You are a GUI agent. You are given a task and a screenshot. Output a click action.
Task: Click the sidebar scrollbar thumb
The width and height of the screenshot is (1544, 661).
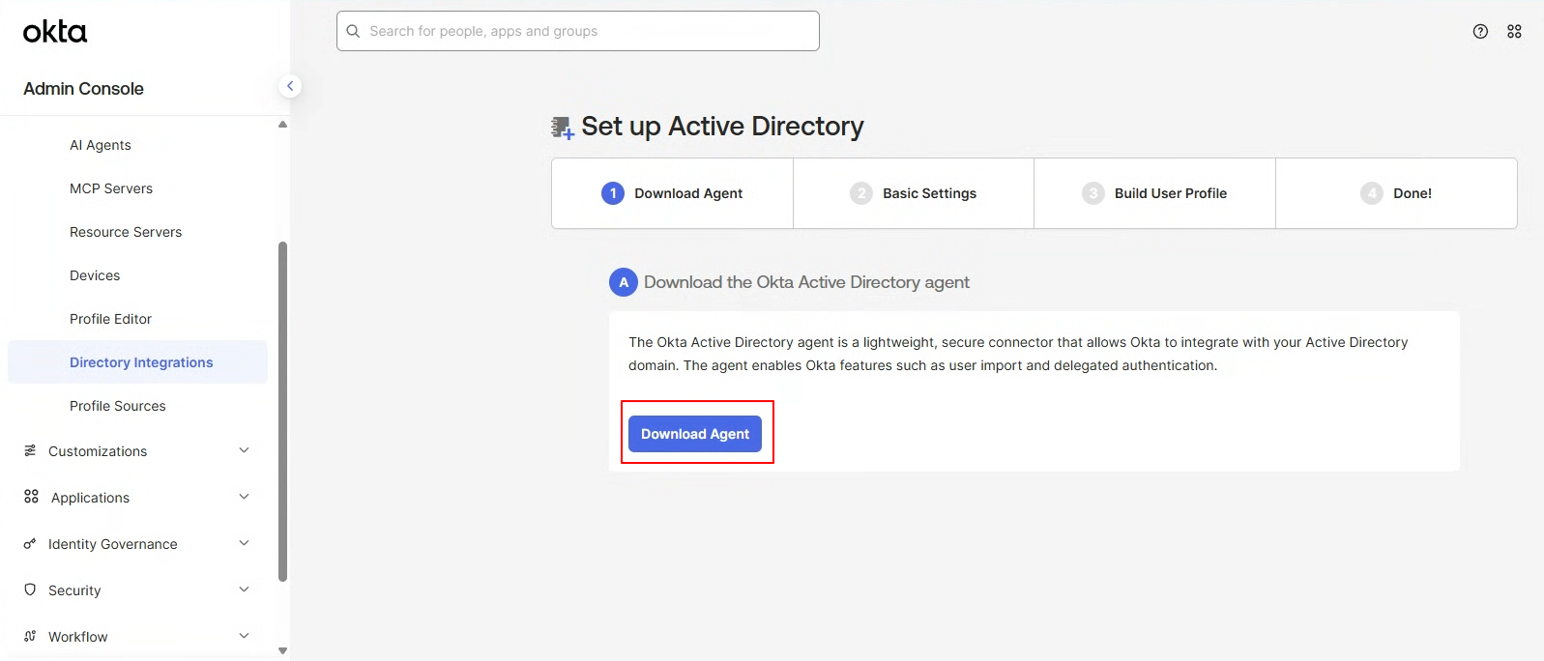coord(282,412)
